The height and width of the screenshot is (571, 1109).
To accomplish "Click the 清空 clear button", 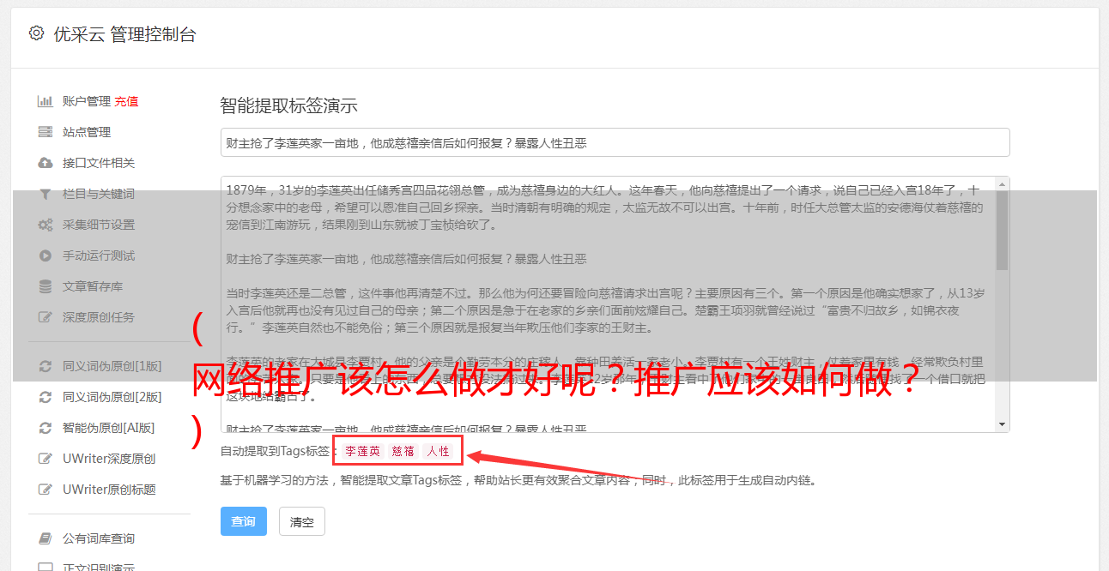I will 302,521.
